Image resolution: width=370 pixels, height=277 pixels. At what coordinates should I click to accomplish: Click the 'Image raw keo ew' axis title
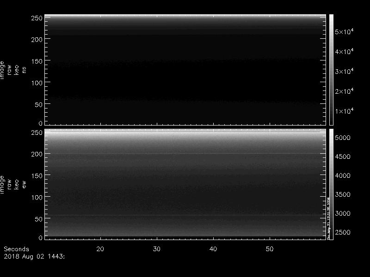click(13, 184)
